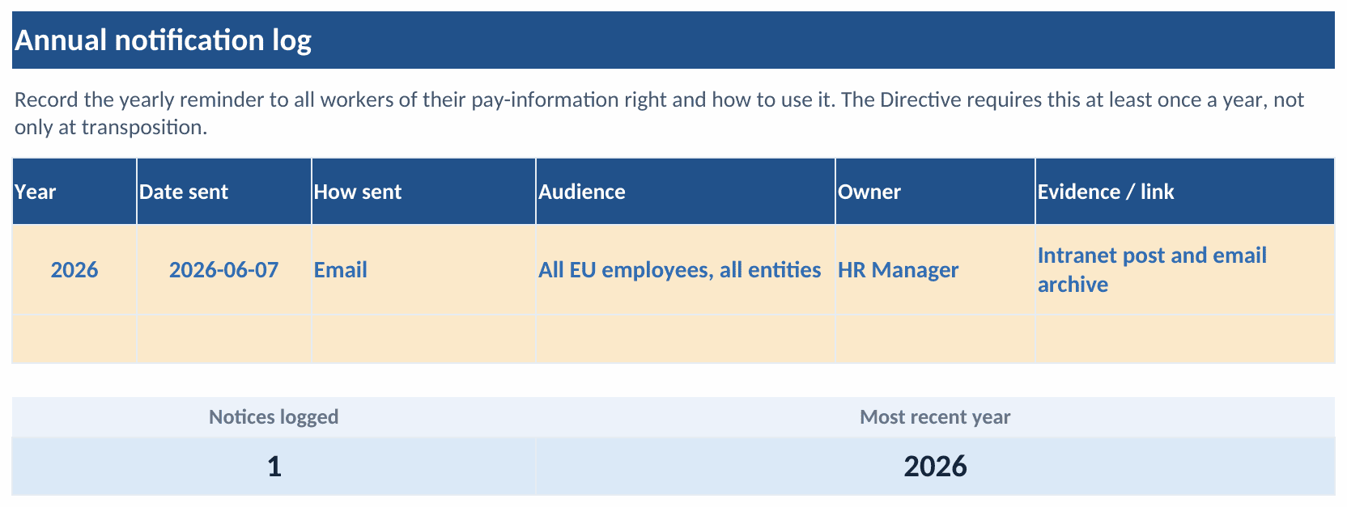Select the 'Year' column header
The height and width of the screenshot is (507, 1347).
point(74,192)
